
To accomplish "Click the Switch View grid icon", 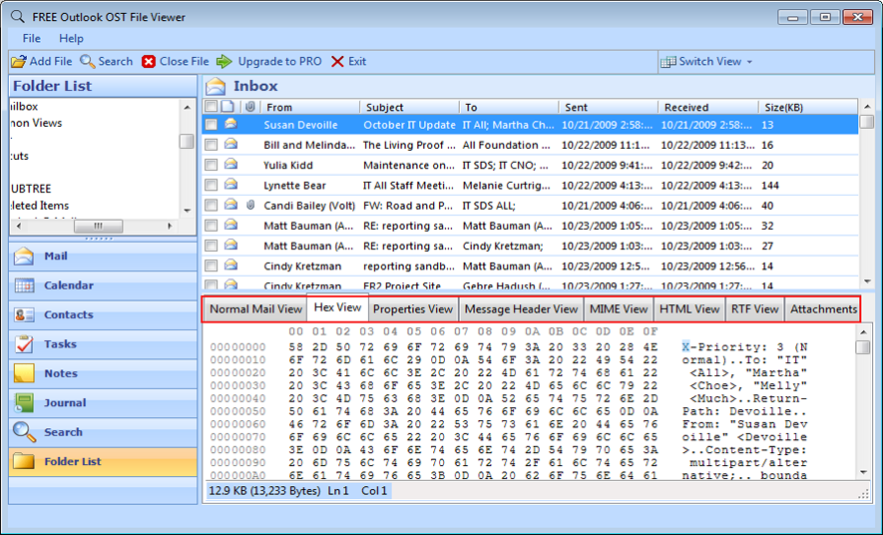I will click(667, 61).
